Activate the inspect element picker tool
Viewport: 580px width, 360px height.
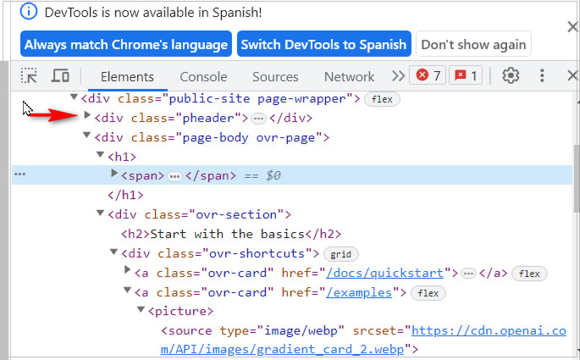pos(30,76)
